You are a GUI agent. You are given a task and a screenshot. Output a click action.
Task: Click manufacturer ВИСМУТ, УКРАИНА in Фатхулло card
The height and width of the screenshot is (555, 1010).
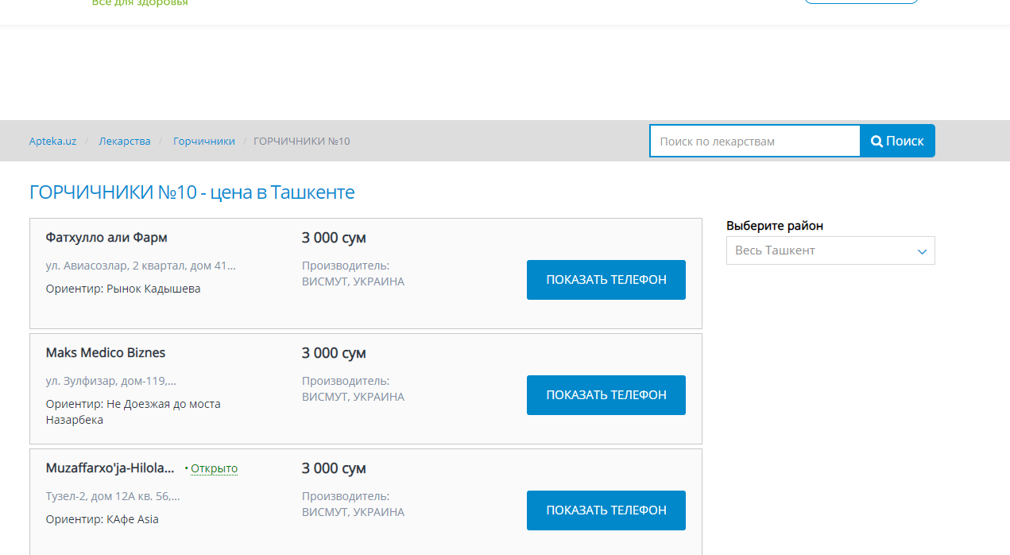(353, 281)
